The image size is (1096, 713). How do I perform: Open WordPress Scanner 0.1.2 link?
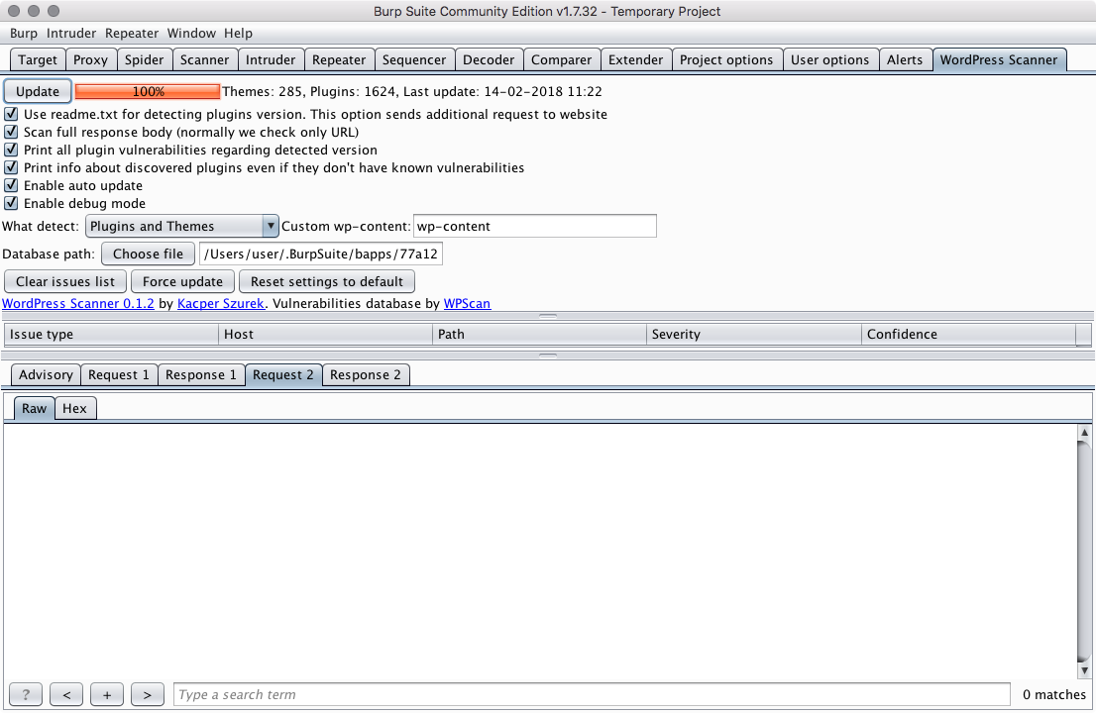tap(78, 304)
